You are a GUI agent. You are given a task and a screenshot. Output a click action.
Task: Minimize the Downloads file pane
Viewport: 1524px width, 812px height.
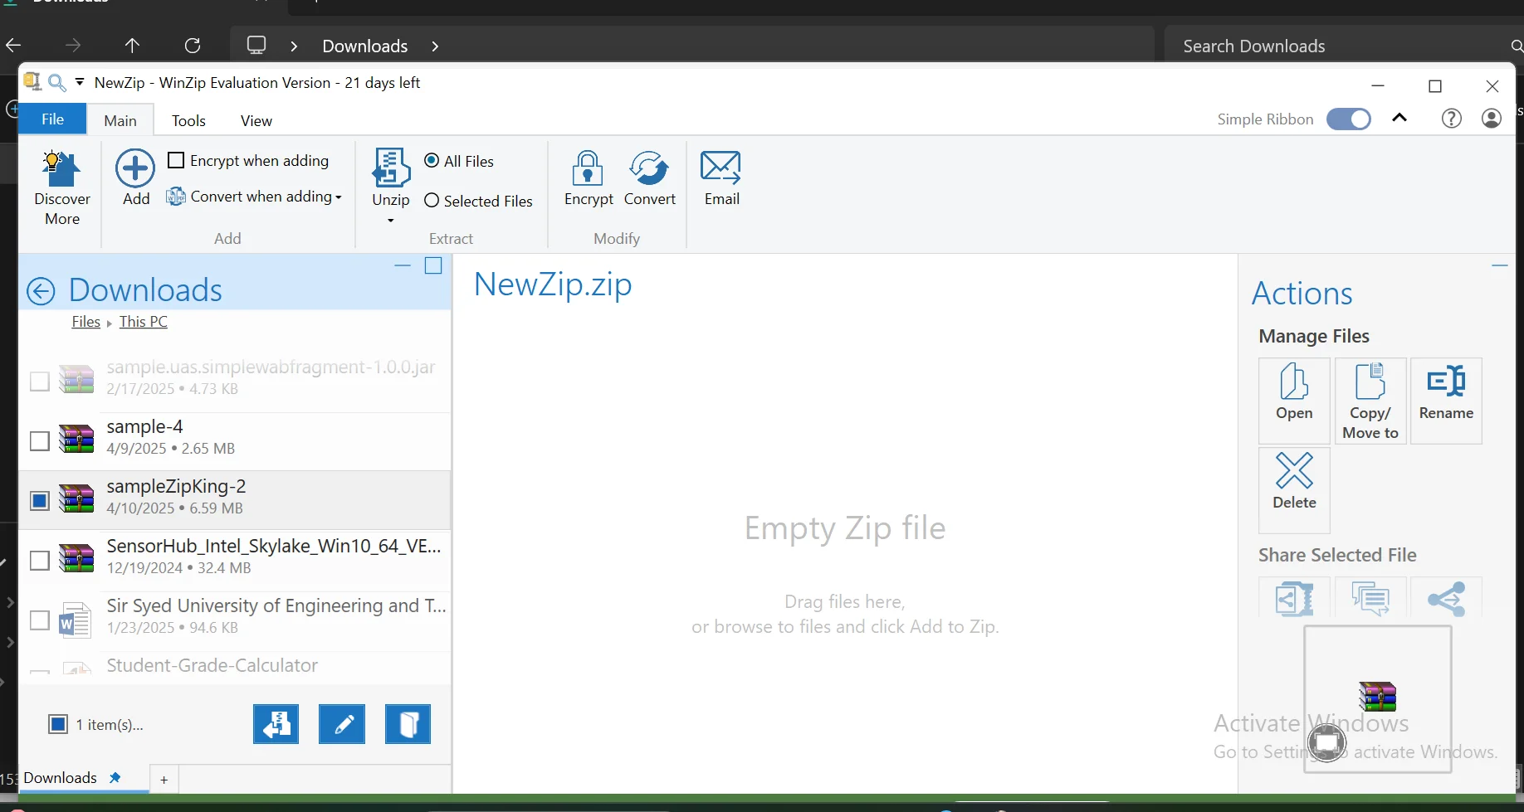tap(403, 265)
